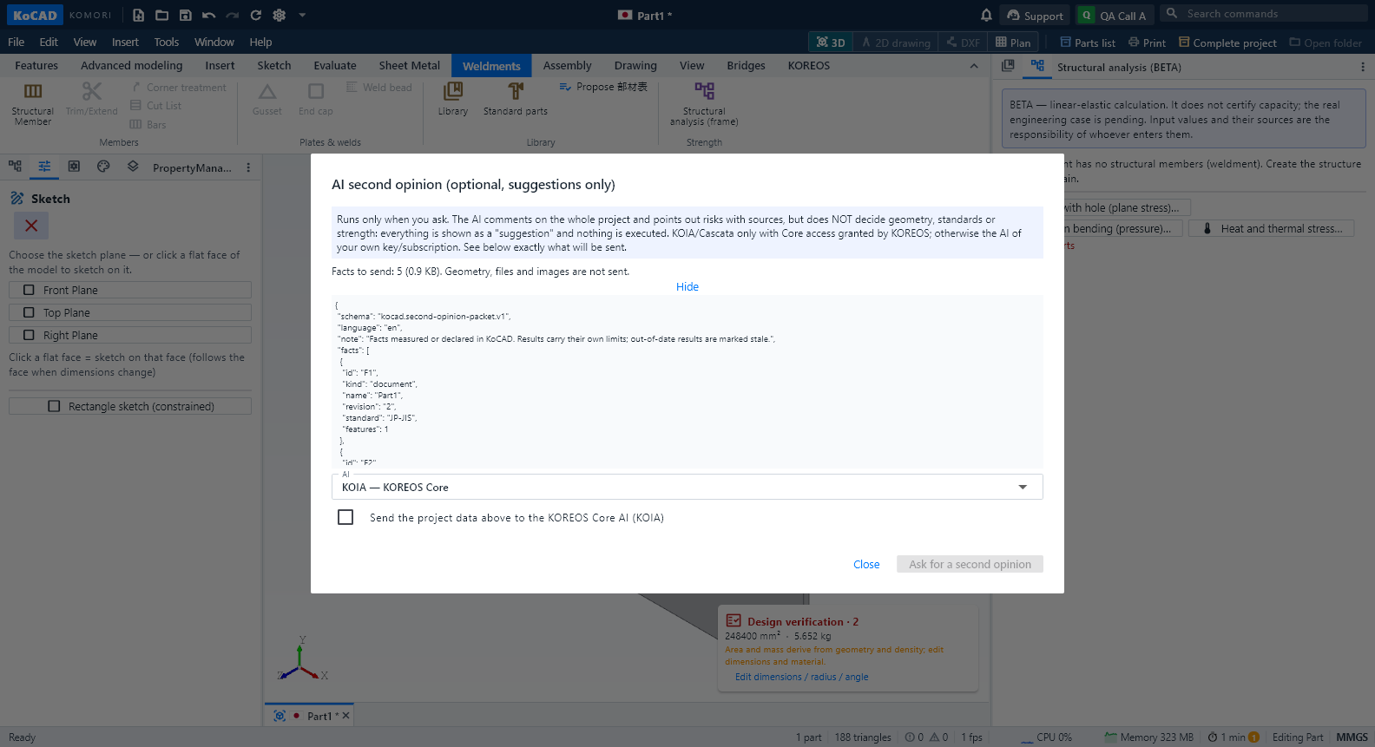Open the KOIA — KOREOS Core AI dropdown

687,487
